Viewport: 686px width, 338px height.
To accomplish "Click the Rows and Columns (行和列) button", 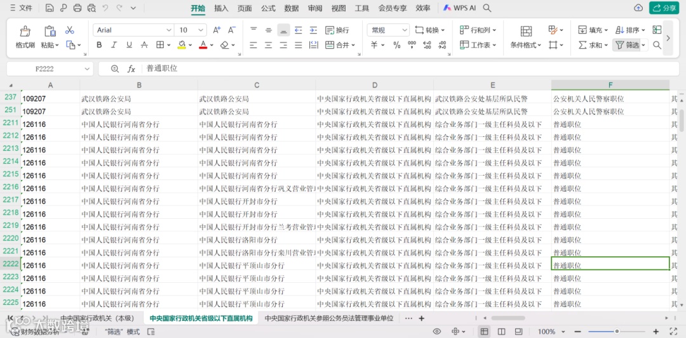I will click(x=478, y=30).
